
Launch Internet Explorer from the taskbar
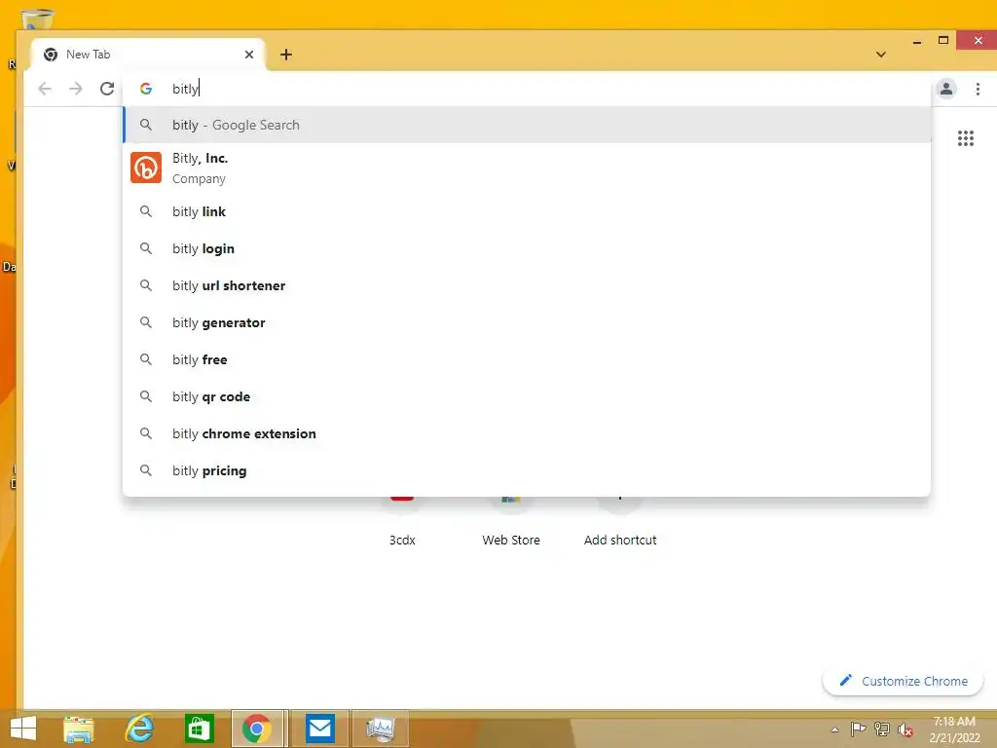click(139, 729)
